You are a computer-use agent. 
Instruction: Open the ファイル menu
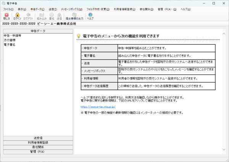pos(8,9)
